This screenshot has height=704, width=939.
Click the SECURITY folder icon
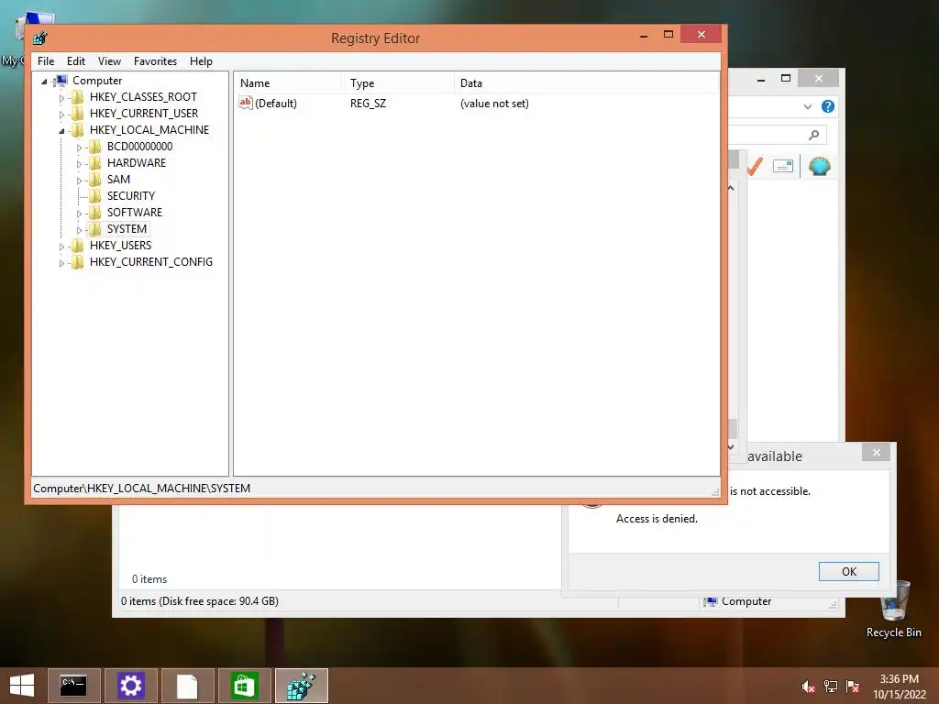[94, 196]
